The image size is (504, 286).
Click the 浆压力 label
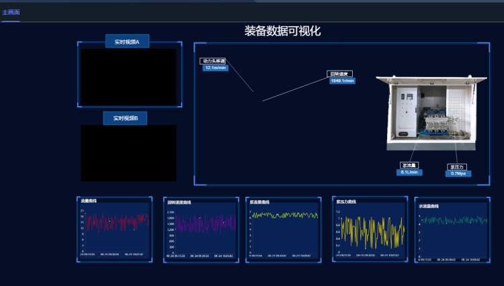(458, 166)
